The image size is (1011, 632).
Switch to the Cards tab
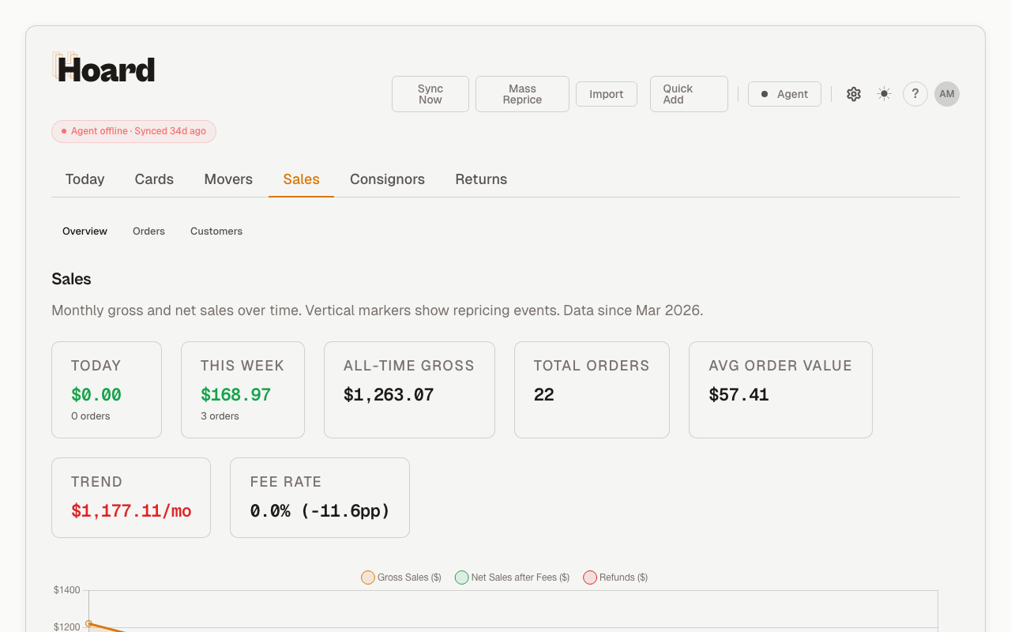tap(154, 179)
